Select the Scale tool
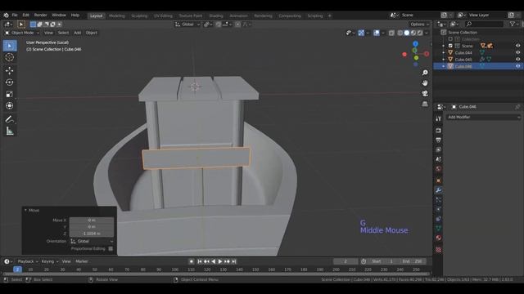This screenshot has width=524, height=294. click(x=10, y=94)
